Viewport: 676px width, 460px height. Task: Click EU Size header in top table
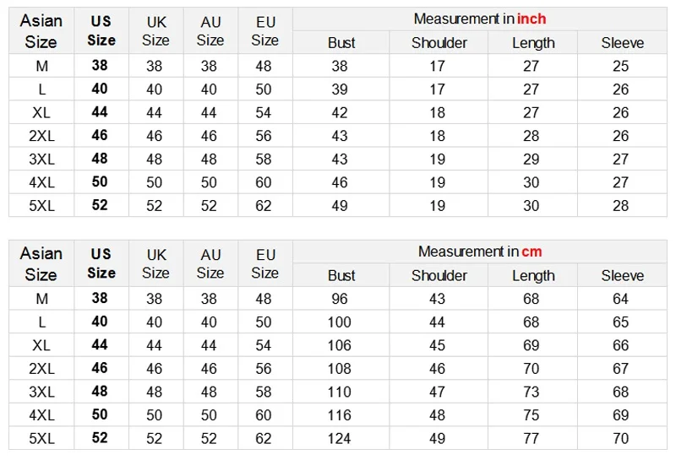(x=265, y=31)
